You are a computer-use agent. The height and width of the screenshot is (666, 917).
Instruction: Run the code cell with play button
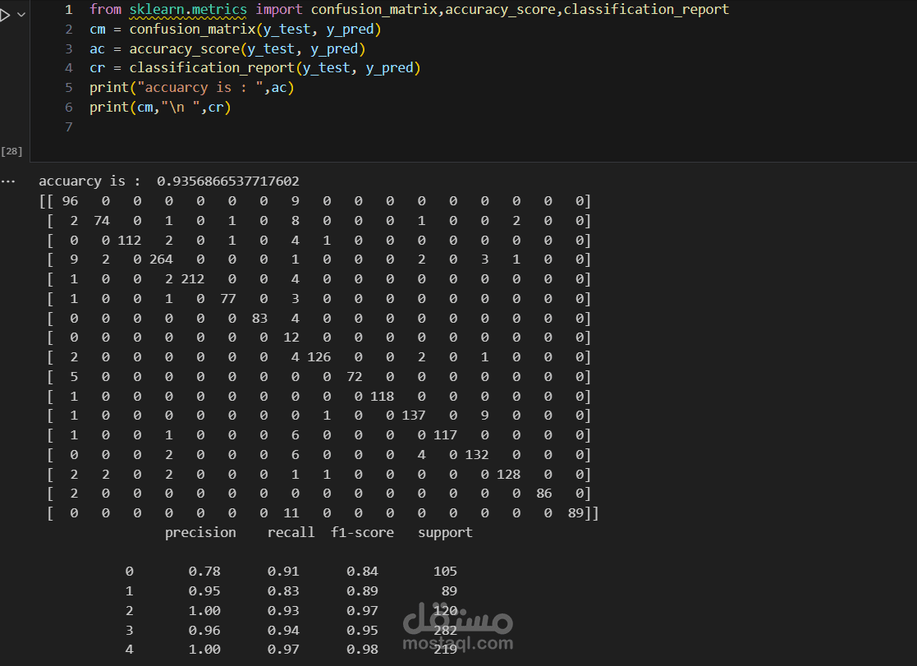4,16
